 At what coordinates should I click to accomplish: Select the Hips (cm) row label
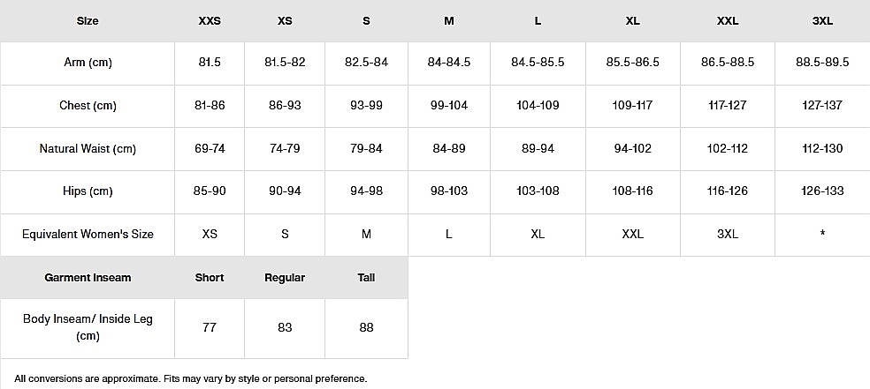click(88, 191)
